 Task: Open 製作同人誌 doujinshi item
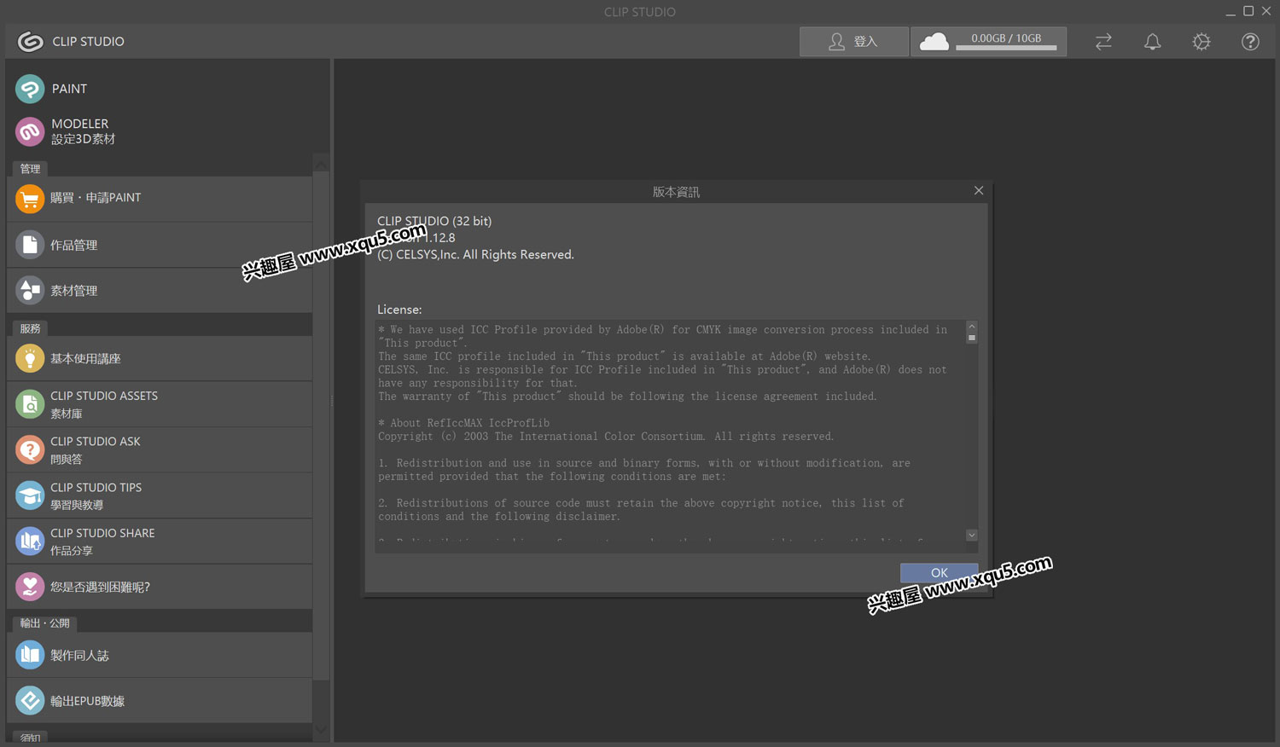(160, 655)
